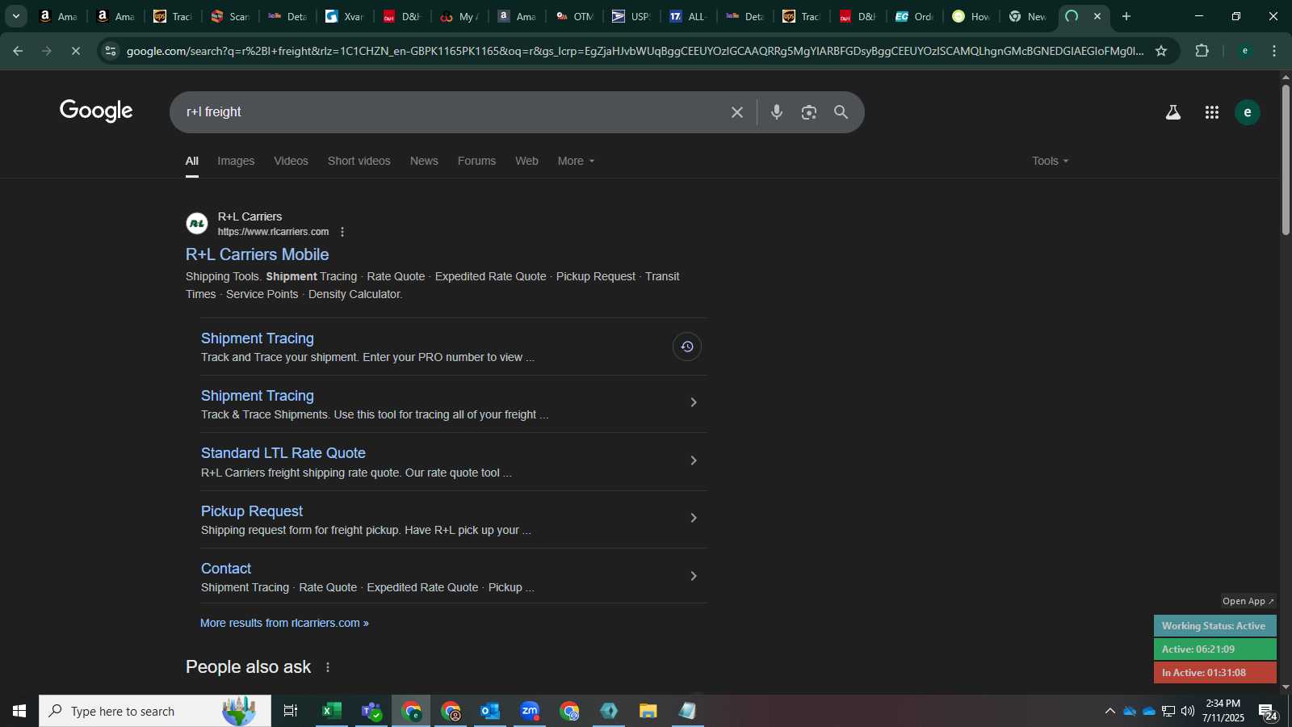Bookmark this page with the star icon

click(x=1161, y=51)
